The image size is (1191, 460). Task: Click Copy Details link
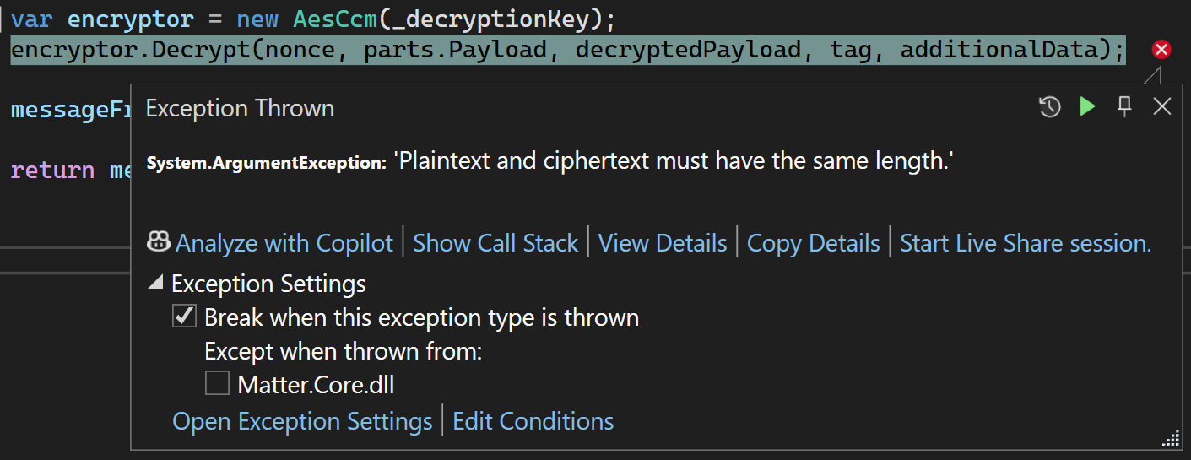(x=813, y=243)
